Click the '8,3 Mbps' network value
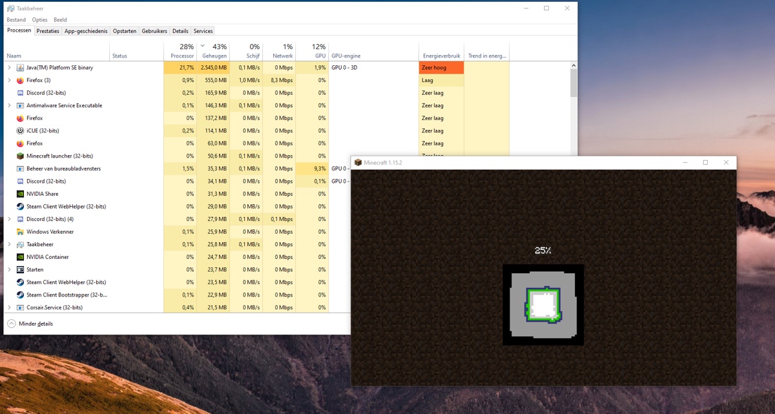This screenshot has width=775, height=414. pos(282,80)
